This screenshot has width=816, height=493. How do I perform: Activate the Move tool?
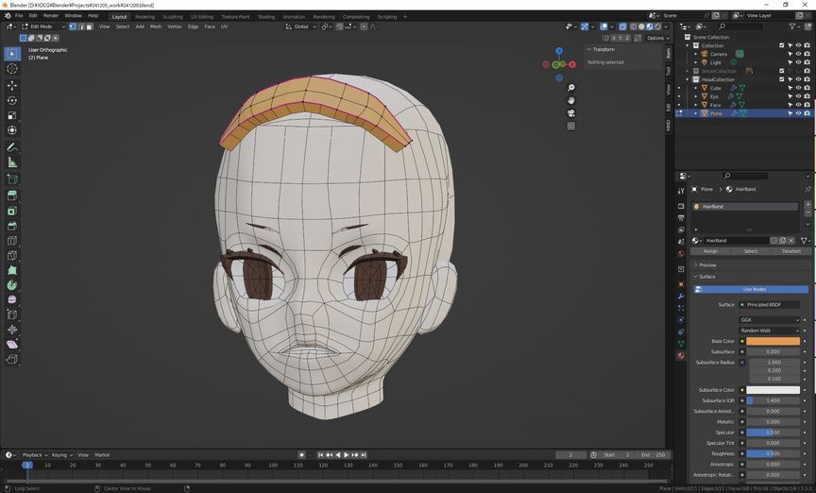click(x=12, y=85)
